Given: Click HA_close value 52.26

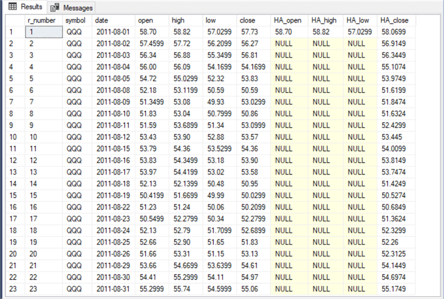Looking at the screenshot, I should click(x=396, y=242).
